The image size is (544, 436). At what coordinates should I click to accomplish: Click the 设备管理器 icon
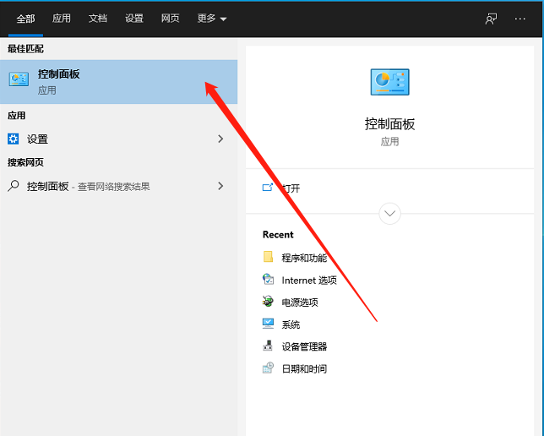[x=268, y=346]
